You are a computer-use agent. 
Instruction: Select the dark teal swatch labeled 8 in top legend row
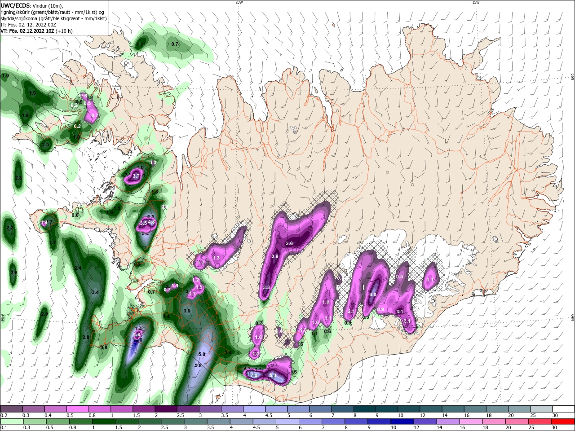[365, 409]
